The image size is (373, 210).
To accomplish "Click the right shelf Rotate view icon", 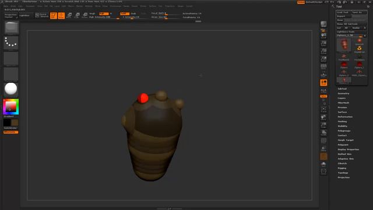I will tap(323, 133).
